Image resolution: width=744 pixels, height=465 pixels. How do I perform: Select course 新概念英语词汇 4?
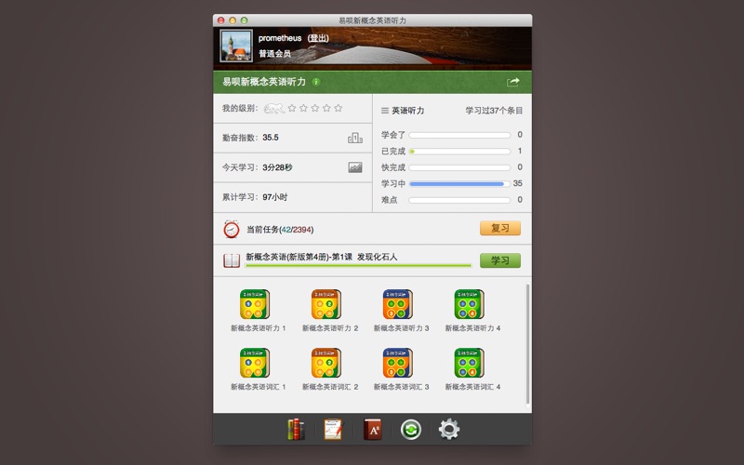pyautogui.click(x=470, y=363)
